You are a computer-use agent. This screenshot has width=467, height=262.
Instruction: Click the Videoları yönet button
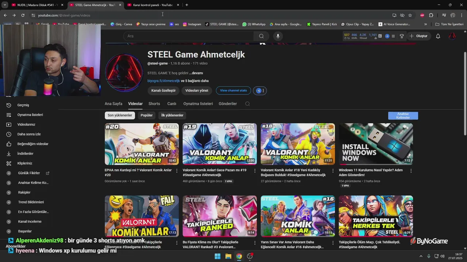tap(197, 91)
